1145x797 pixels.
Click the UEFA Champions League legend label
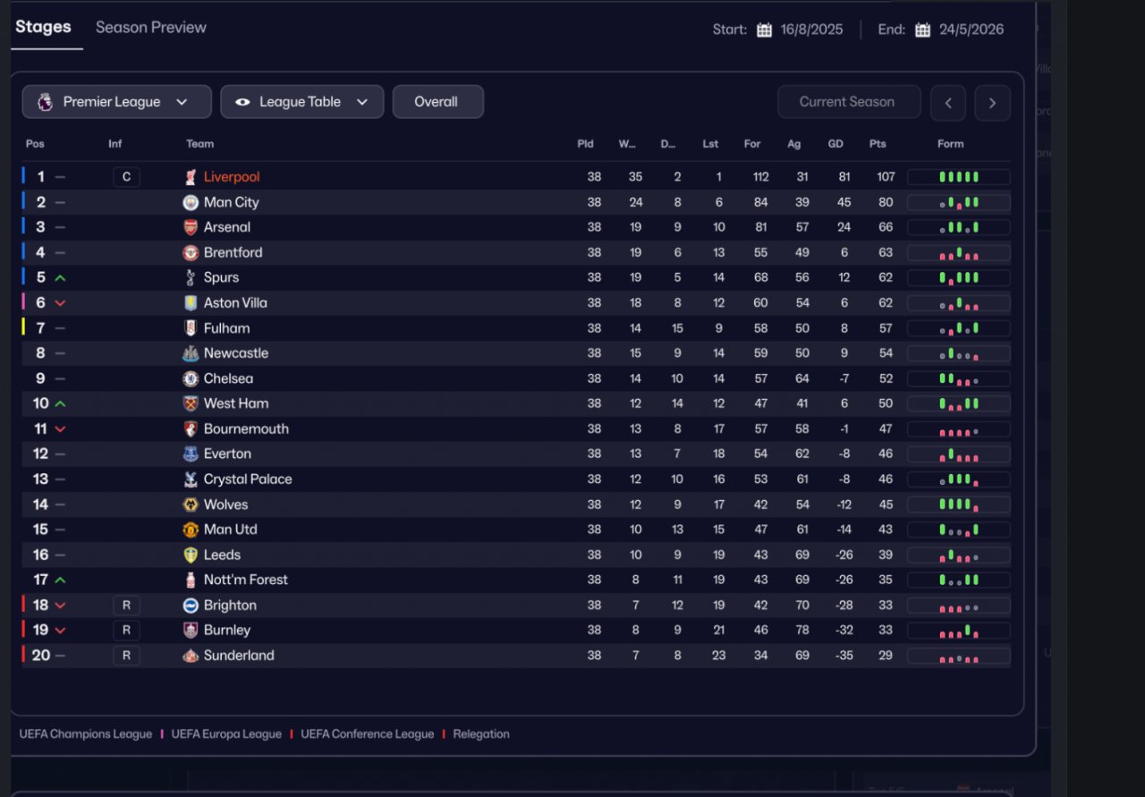point(86,734)
